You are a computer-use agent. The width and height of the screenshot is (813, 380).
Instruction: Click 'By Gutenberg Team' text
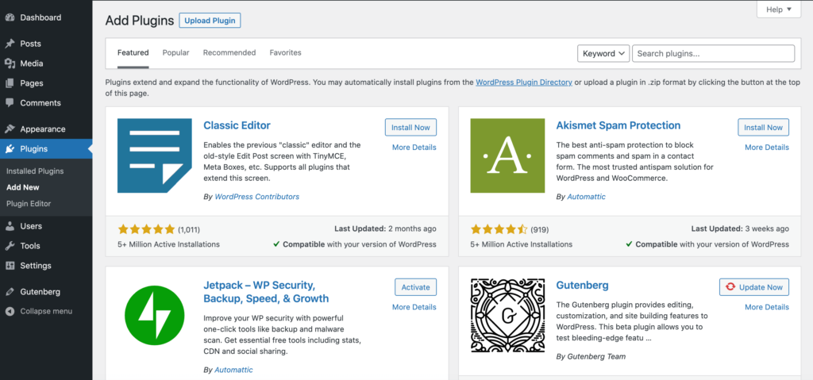pyautogui.click(x=591, y=357)
